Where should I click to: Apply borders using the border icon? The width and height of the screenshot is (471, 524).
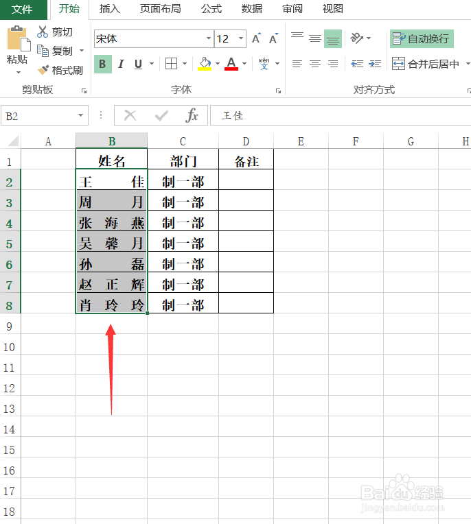click(171, 64)
